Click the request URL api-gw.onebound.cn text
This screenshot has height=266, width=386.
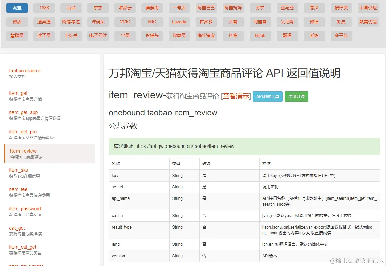coord(185,146)
